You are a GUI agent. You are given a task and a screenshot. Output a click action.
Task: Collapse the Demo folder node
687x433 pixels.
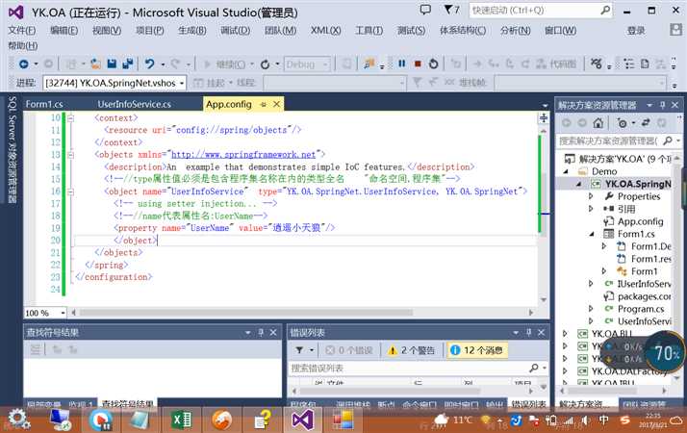click(566, 171)
